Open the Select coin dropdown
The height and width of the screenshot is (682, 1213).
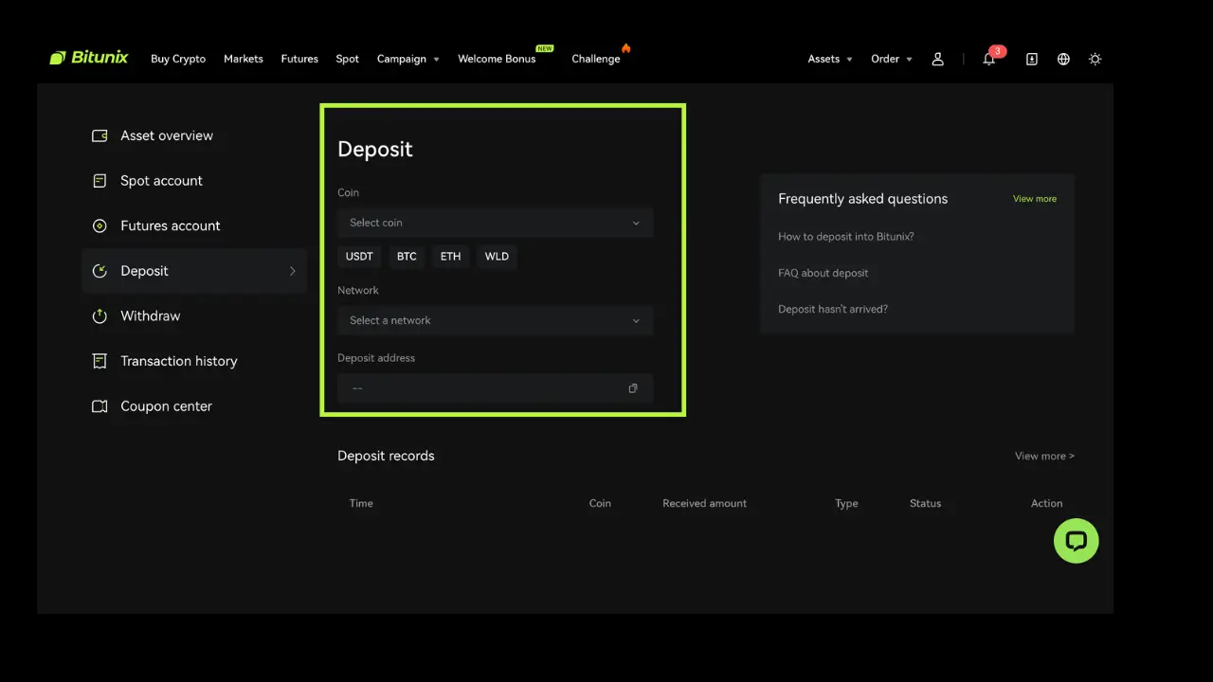coord(495,223)
